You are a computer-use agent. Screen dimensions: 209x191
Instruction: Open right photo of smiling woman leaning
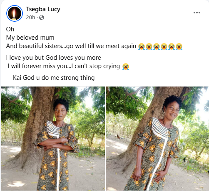click(157, 138)
